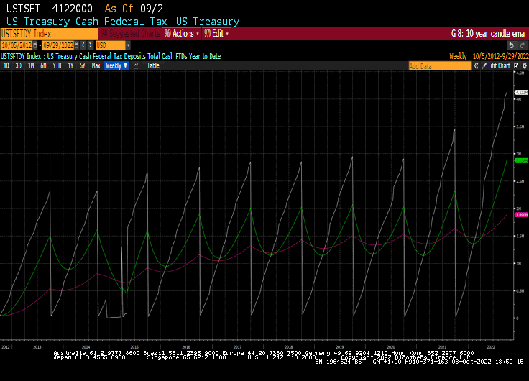This screenshot has height=381, width=529.
Task: Click the end date calendar icon
Action: pyautogui.click(x=78, y=45)
